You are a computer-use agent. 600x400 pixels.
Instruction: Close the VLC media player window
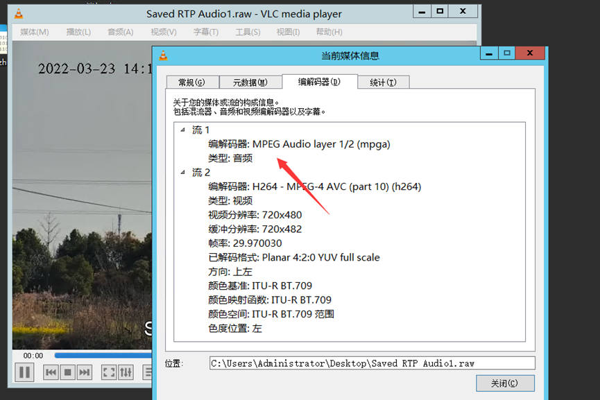pyautogui.click(x=463, y=12)
